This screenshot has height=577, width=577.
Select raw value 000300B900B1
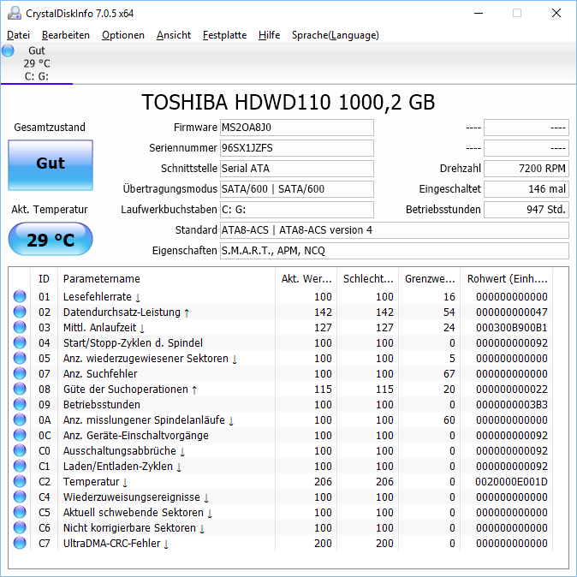pos(511,328)
